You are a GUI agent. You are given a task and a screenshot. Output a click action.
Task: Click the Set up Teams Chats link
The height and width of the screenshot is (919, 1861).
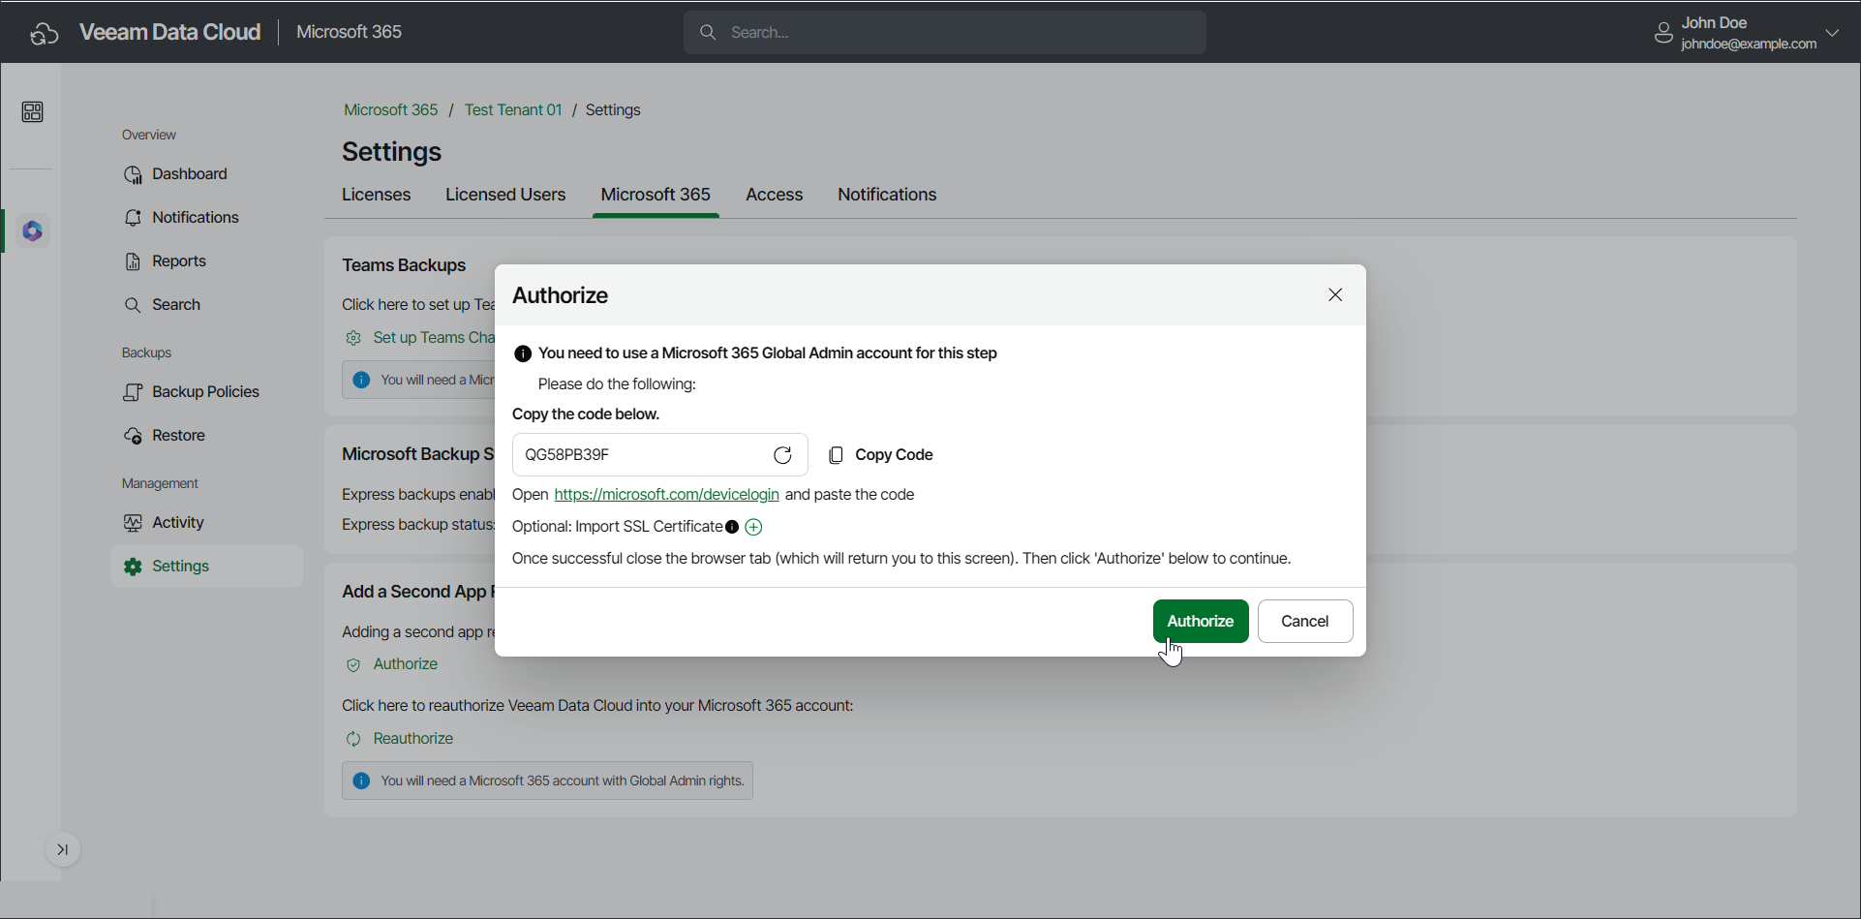coord(434,338)
